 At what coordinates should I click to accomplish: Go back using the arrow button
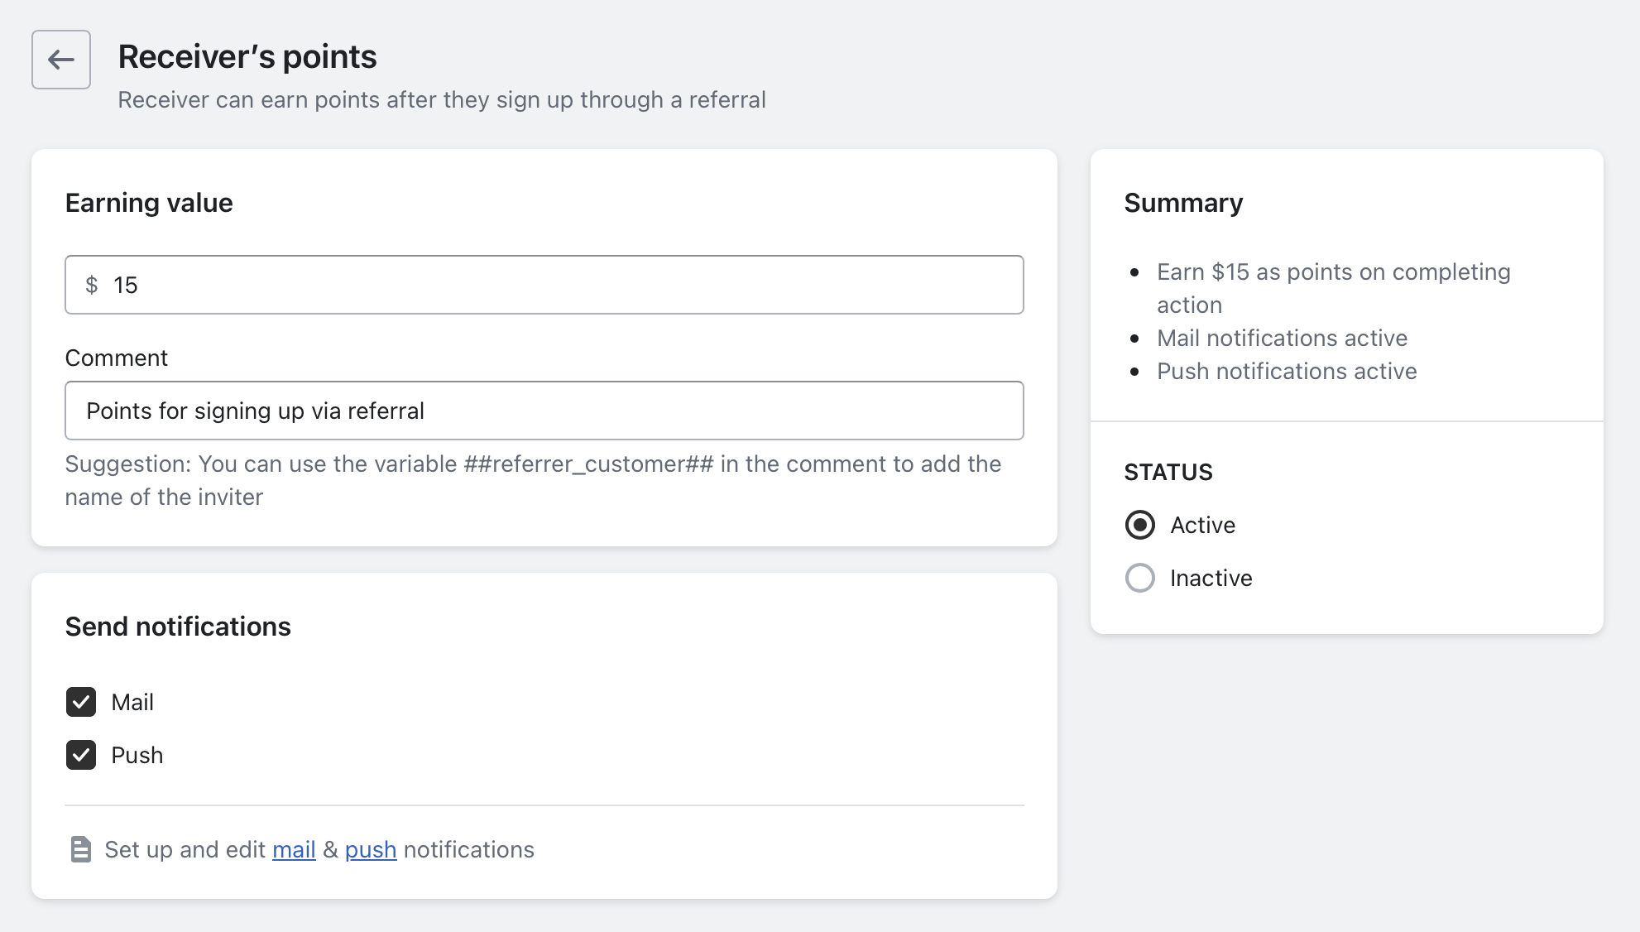click(x=61, y=60)
